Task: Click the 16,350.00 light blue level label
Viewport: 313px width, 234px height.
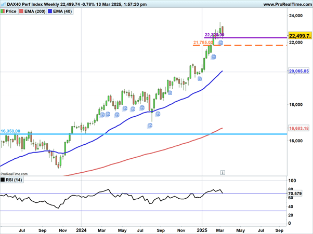Action: [x=10, y=131]
